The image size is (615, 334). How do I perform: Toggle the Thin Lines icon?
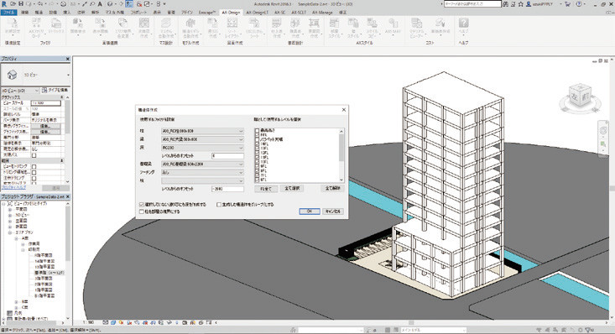click(129, 4)
